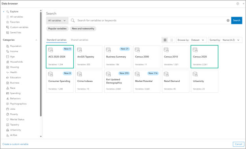Click the Jobs category briefcase icon
The width and height of the screenshot is (246, 149).
coord(7,109)
